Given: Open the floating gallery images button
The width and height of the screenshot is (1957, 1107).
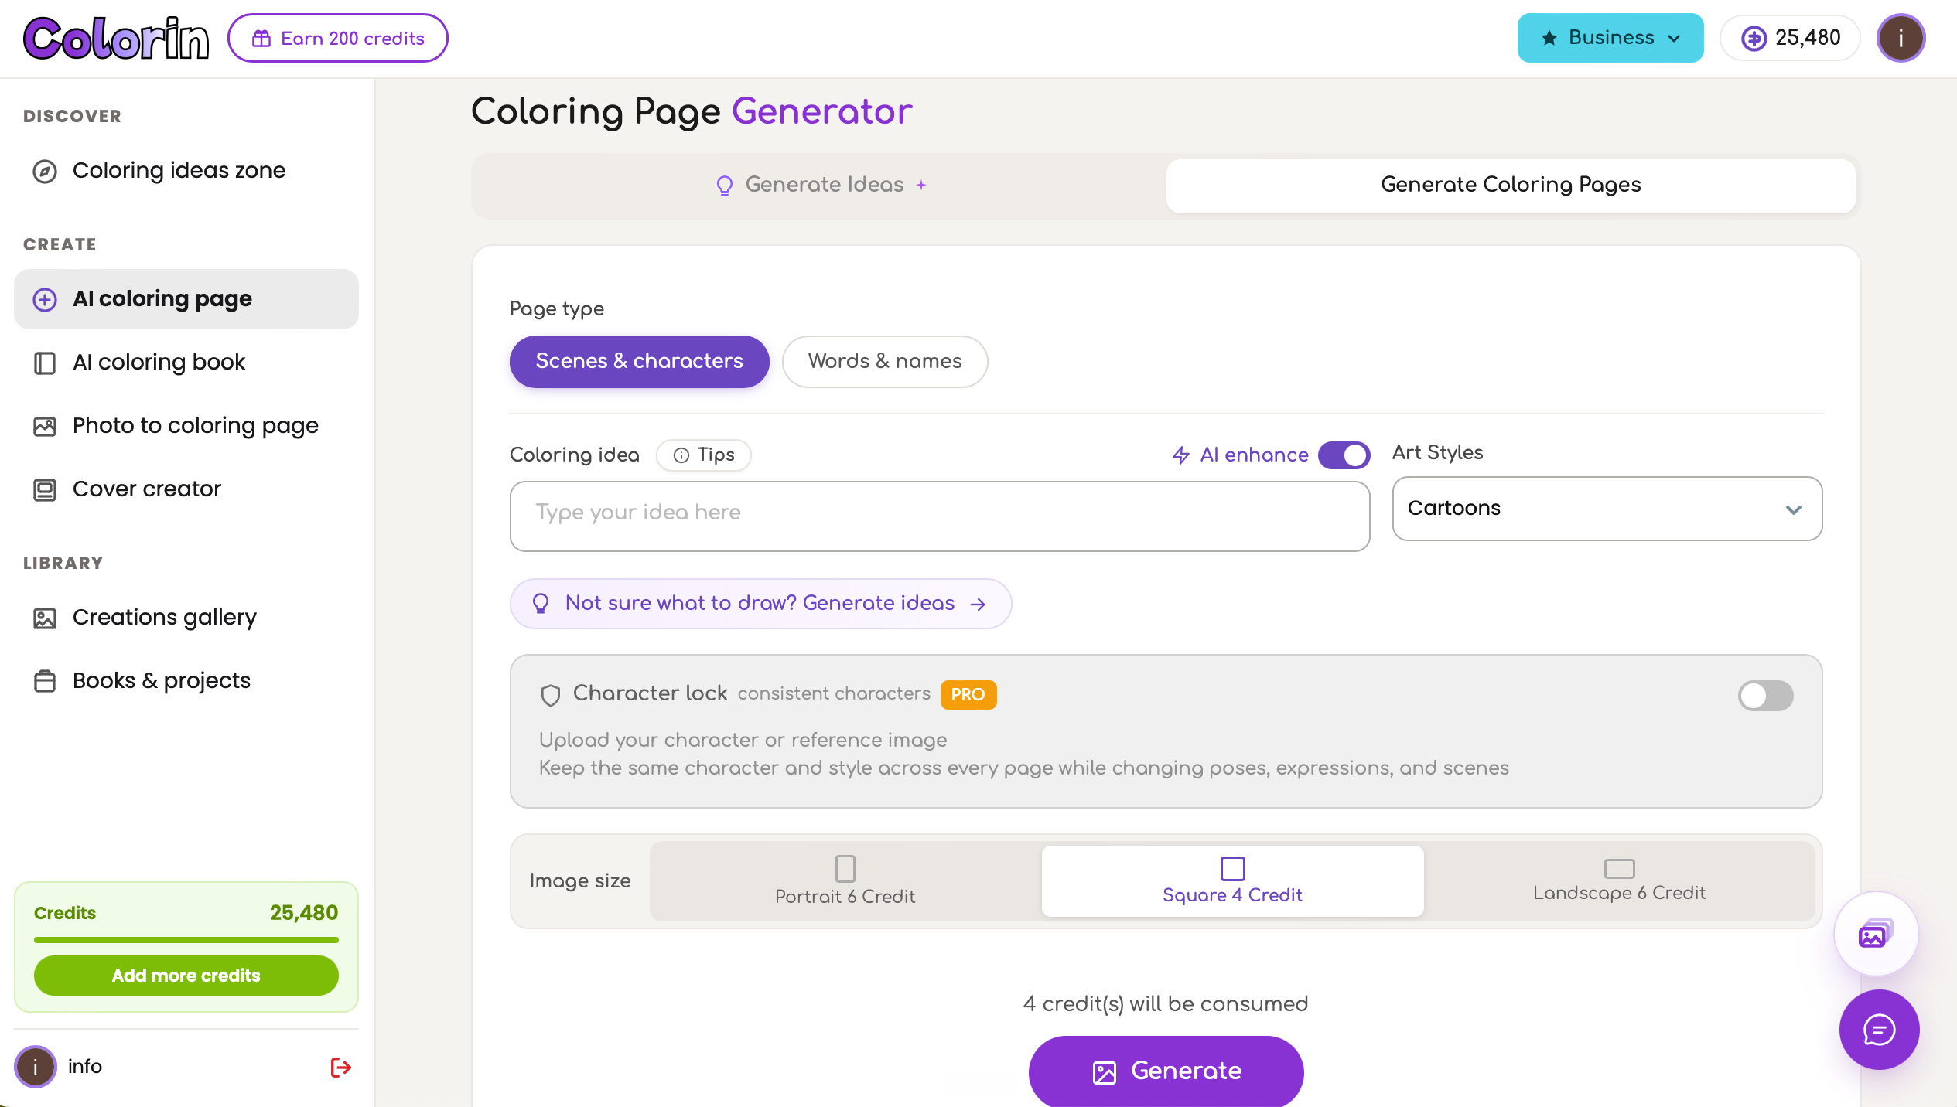Looking at the screenshot, I should pos(1876,934).
